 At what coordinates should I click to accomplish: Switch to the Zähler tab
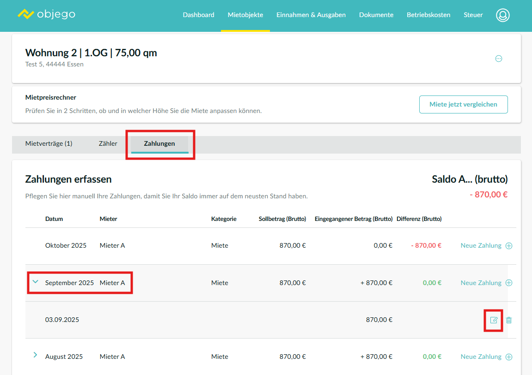(108, 143)
